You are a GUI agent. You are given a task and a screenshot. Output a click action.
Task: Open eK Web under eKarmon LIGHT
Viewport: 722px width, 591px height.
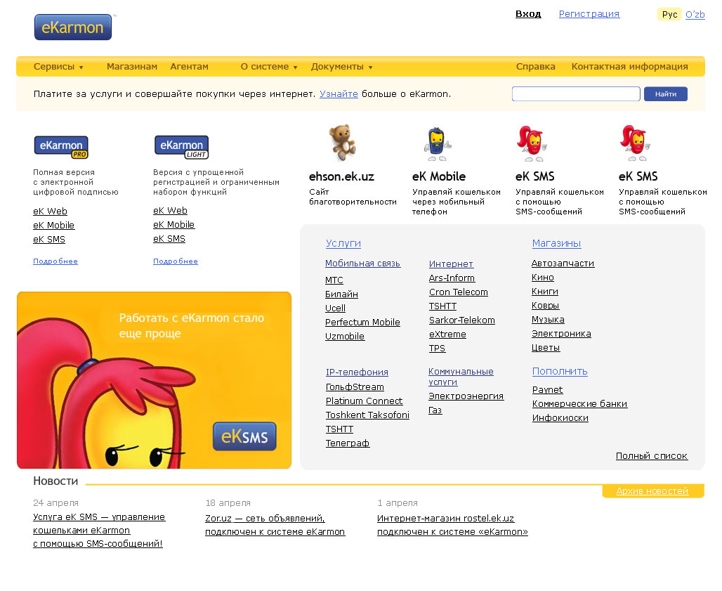tap(171, 211)
